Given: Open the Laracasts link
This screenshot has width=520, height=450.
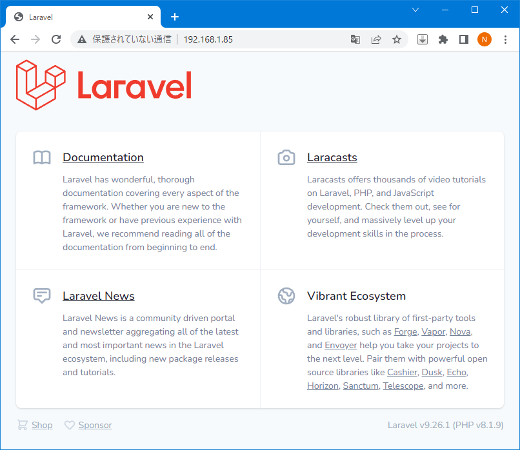Looking at the screenshot, I should coord(332,157).
